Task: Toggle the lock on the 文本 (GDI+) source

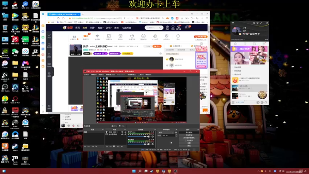Action: click(125, 132)
